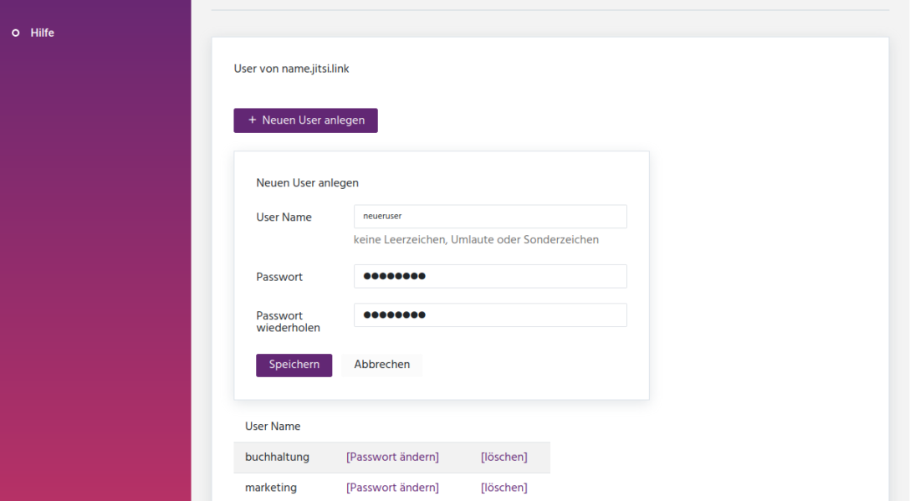
Task: Click the Passwort wiederholen form label
Action: (288, 322)
